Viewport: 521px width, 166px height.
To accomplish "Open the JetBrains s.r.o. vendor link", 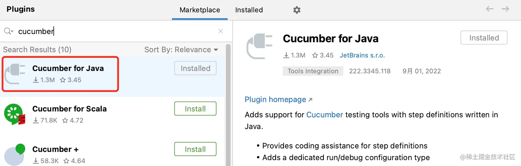I will tap(362, 55).
